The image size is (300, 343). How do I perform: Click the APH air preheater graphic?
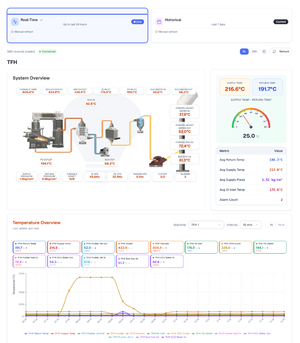coord(82,132)
